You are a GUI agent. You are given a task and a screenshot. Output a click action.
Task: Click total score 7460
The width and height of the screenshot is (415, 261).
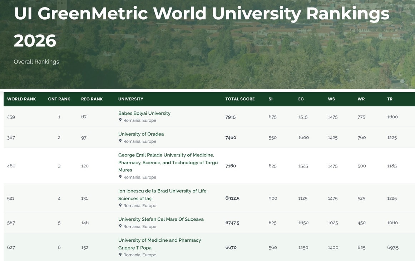[231, 137]
